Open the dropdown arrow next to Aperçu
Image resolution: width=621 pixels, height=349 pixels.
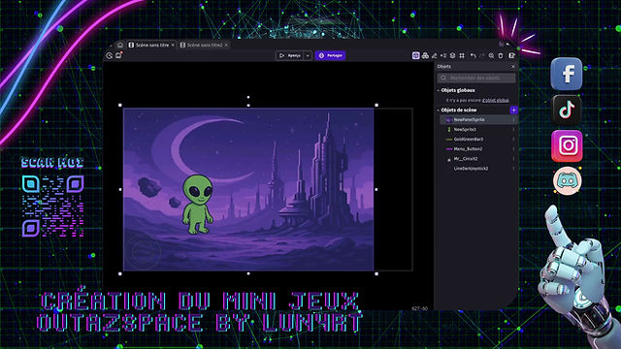(x=308, y=56)
